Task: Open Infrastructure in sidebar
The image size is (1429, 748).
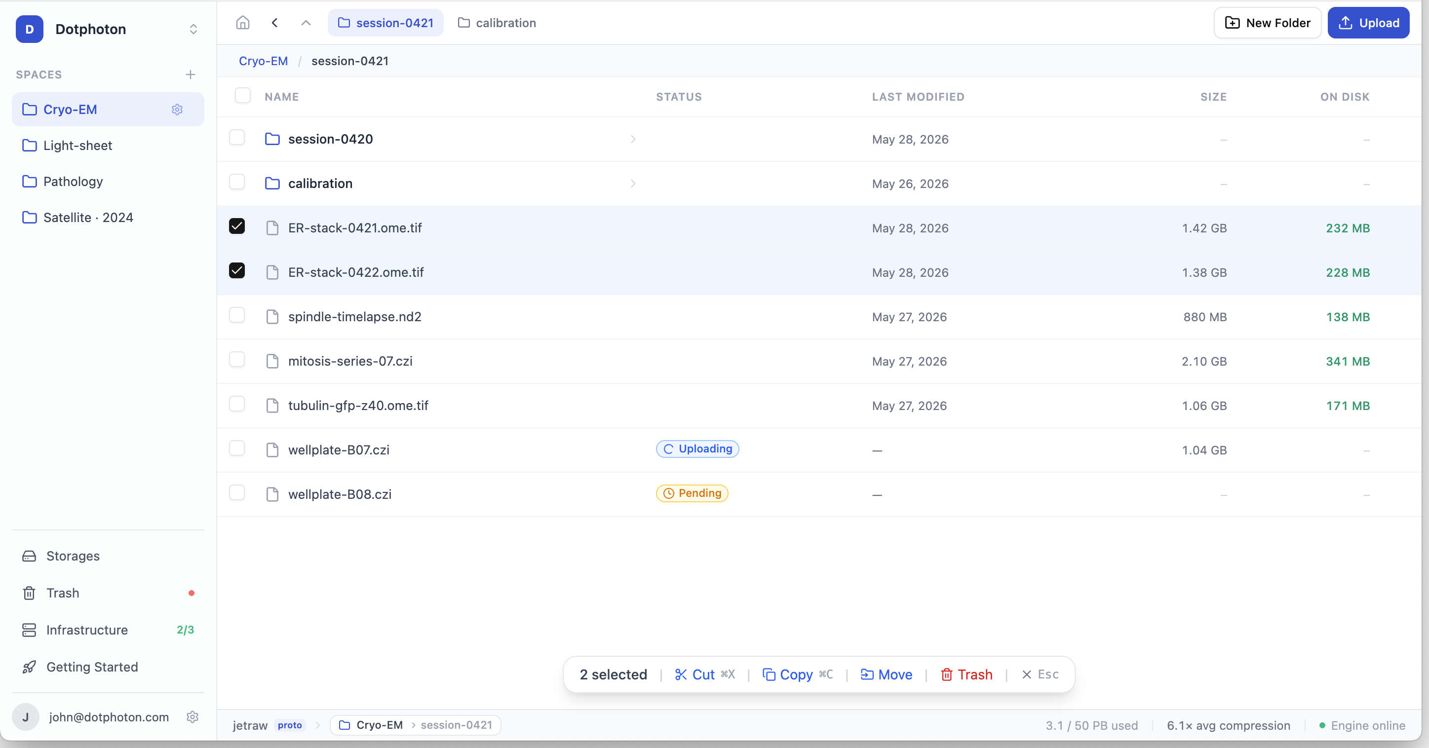Action: coord(108,630)
